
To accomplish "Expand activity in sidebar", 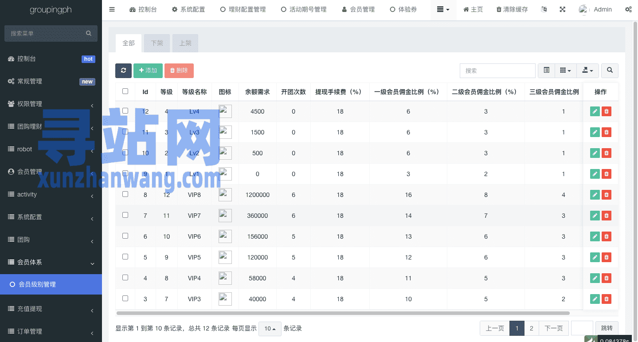I will coord(51,194).
